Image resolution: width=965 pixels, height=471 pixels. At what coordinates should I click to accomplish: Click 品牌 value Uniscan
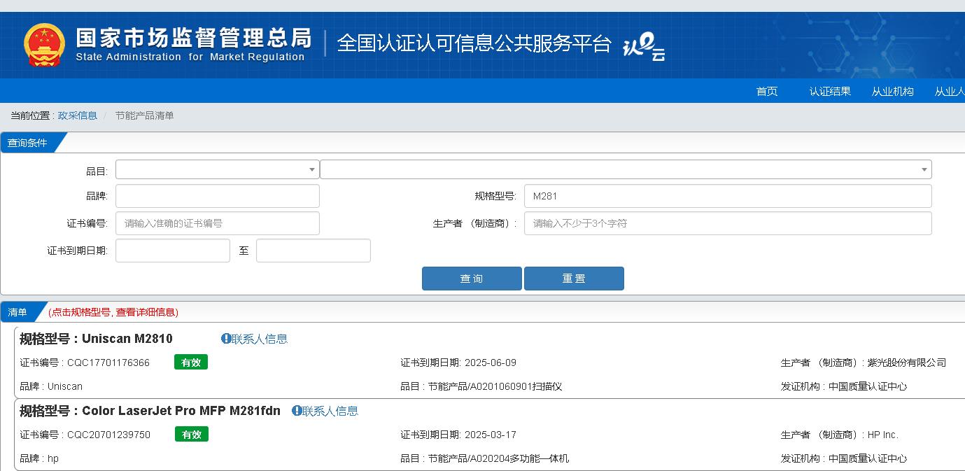(x=65, y=386)
